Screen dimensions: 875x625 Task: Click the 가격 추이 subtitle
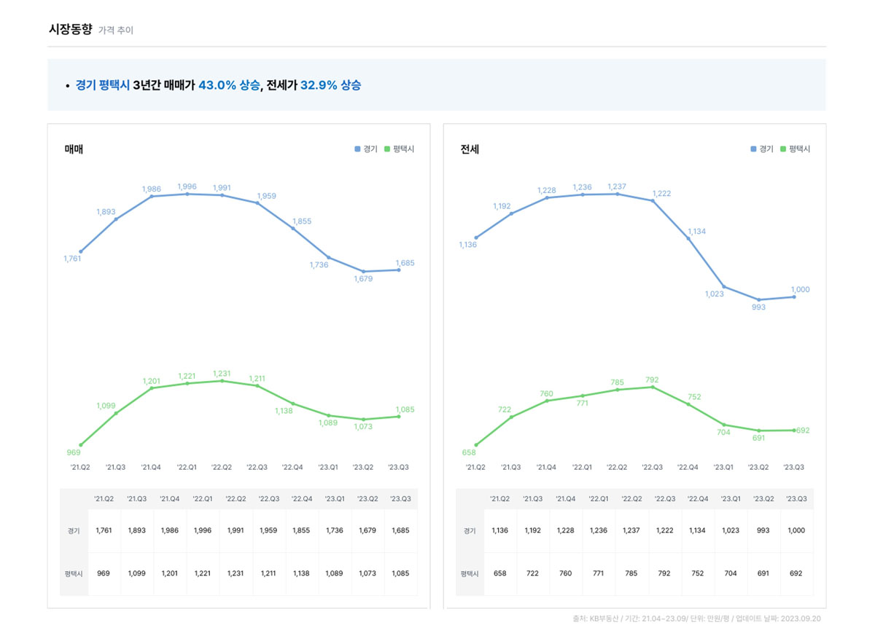116,31
